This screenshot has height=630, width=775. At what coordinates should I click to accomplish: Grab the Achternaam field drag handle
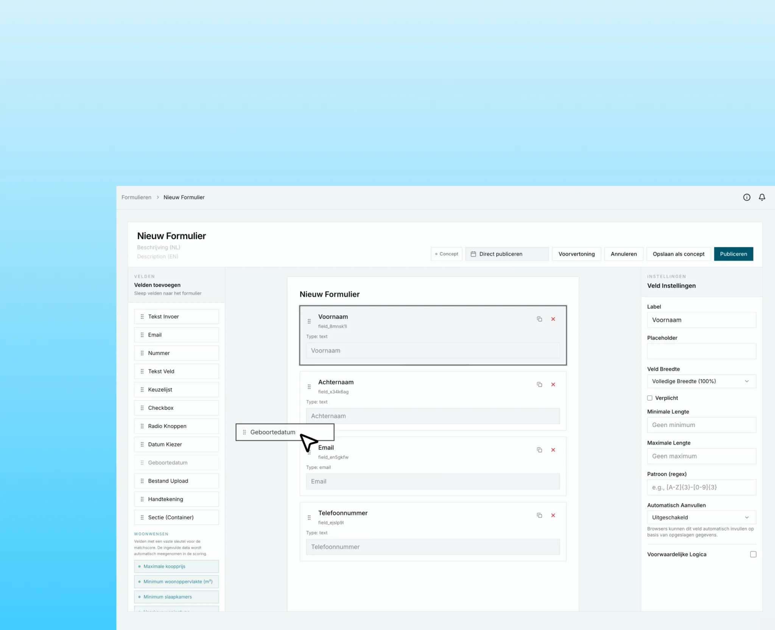click(309, 387)
